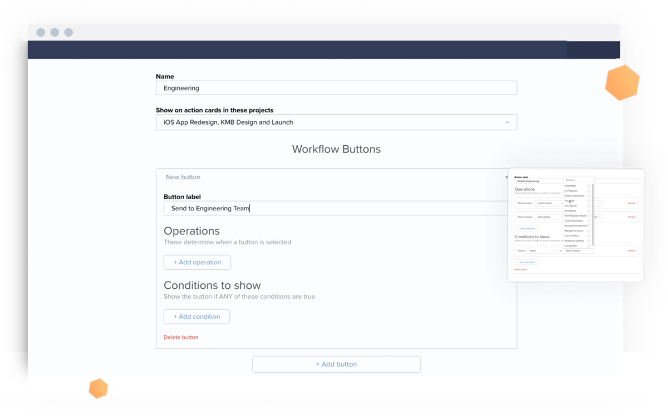Check the circle next to Needs tests/spec
Image resolution: width=668 pixels, height=419 pixels.
pos(589,196)
